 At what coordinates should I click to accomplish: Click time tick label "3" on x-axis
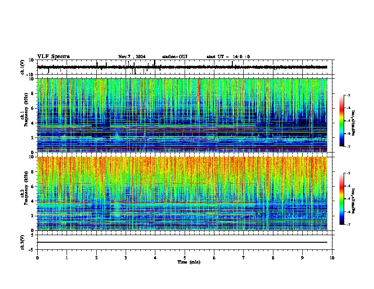click(x=126, y=258)
